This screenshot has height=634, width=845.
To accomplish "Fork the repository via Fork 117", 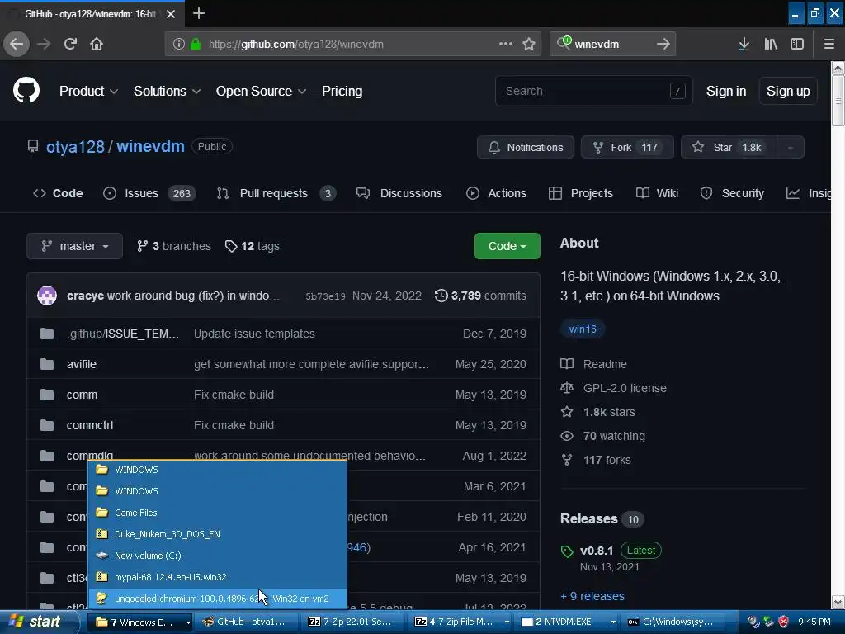I will [x=627, y=147].
